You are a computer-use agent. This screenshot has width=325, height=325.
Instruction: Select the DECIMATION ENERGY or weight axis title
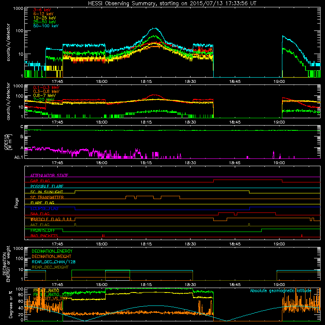[6, 264]
